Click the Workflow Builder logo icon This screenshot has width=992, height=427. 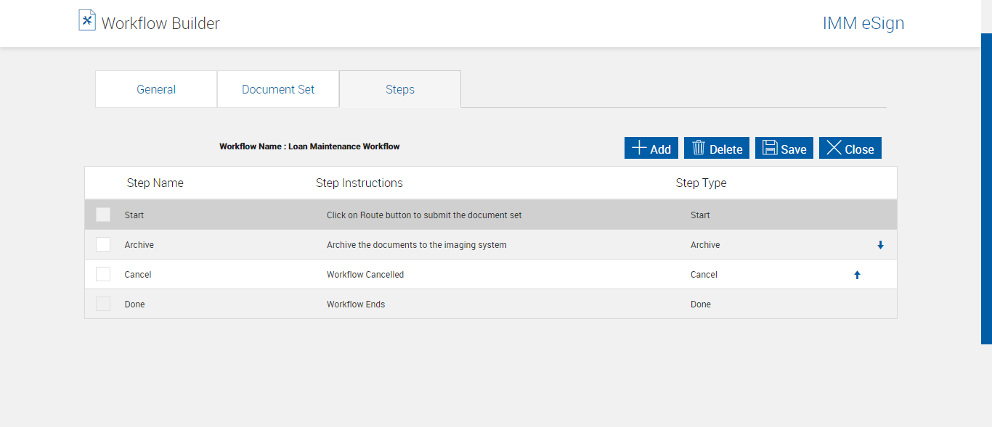87,20
